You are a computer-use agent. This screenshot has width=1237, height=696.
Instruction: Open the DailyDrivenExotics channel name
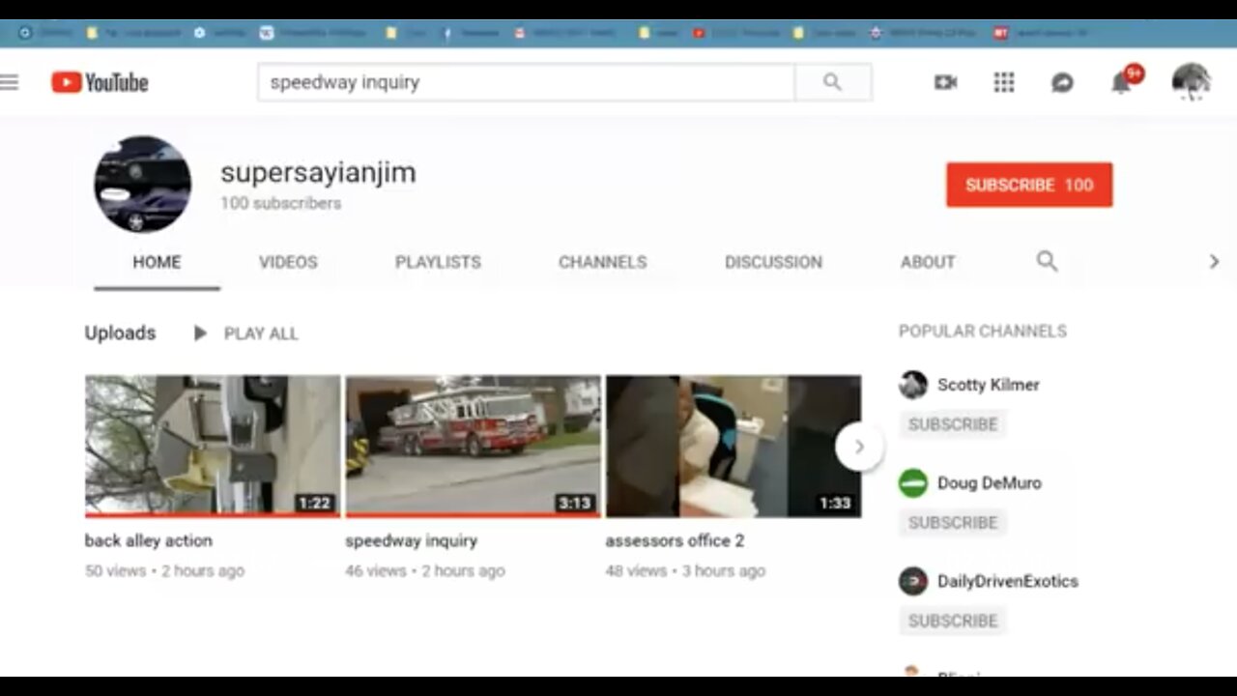[x=1008, y=582]
